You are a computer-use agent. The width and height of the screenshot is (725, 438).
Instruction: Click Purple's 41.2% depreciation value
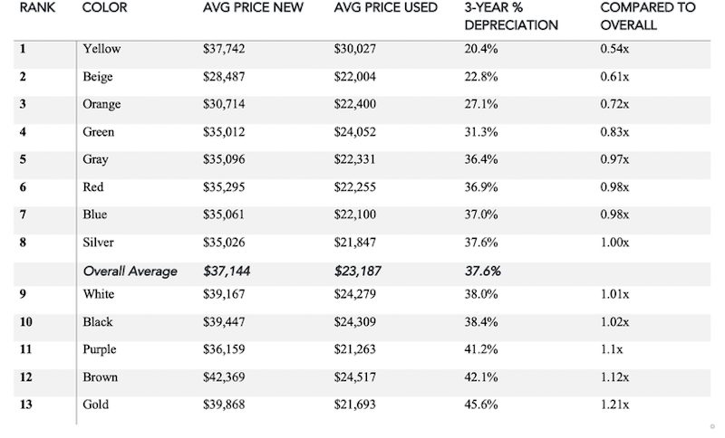[478, 349]
